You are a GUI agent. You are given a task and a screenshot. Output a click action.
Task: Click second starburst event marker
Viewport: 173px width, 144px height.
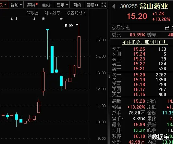pos(61,19)
